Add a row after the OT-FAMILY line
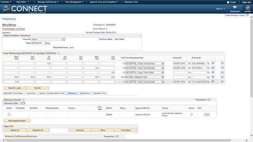 (213, 68)
